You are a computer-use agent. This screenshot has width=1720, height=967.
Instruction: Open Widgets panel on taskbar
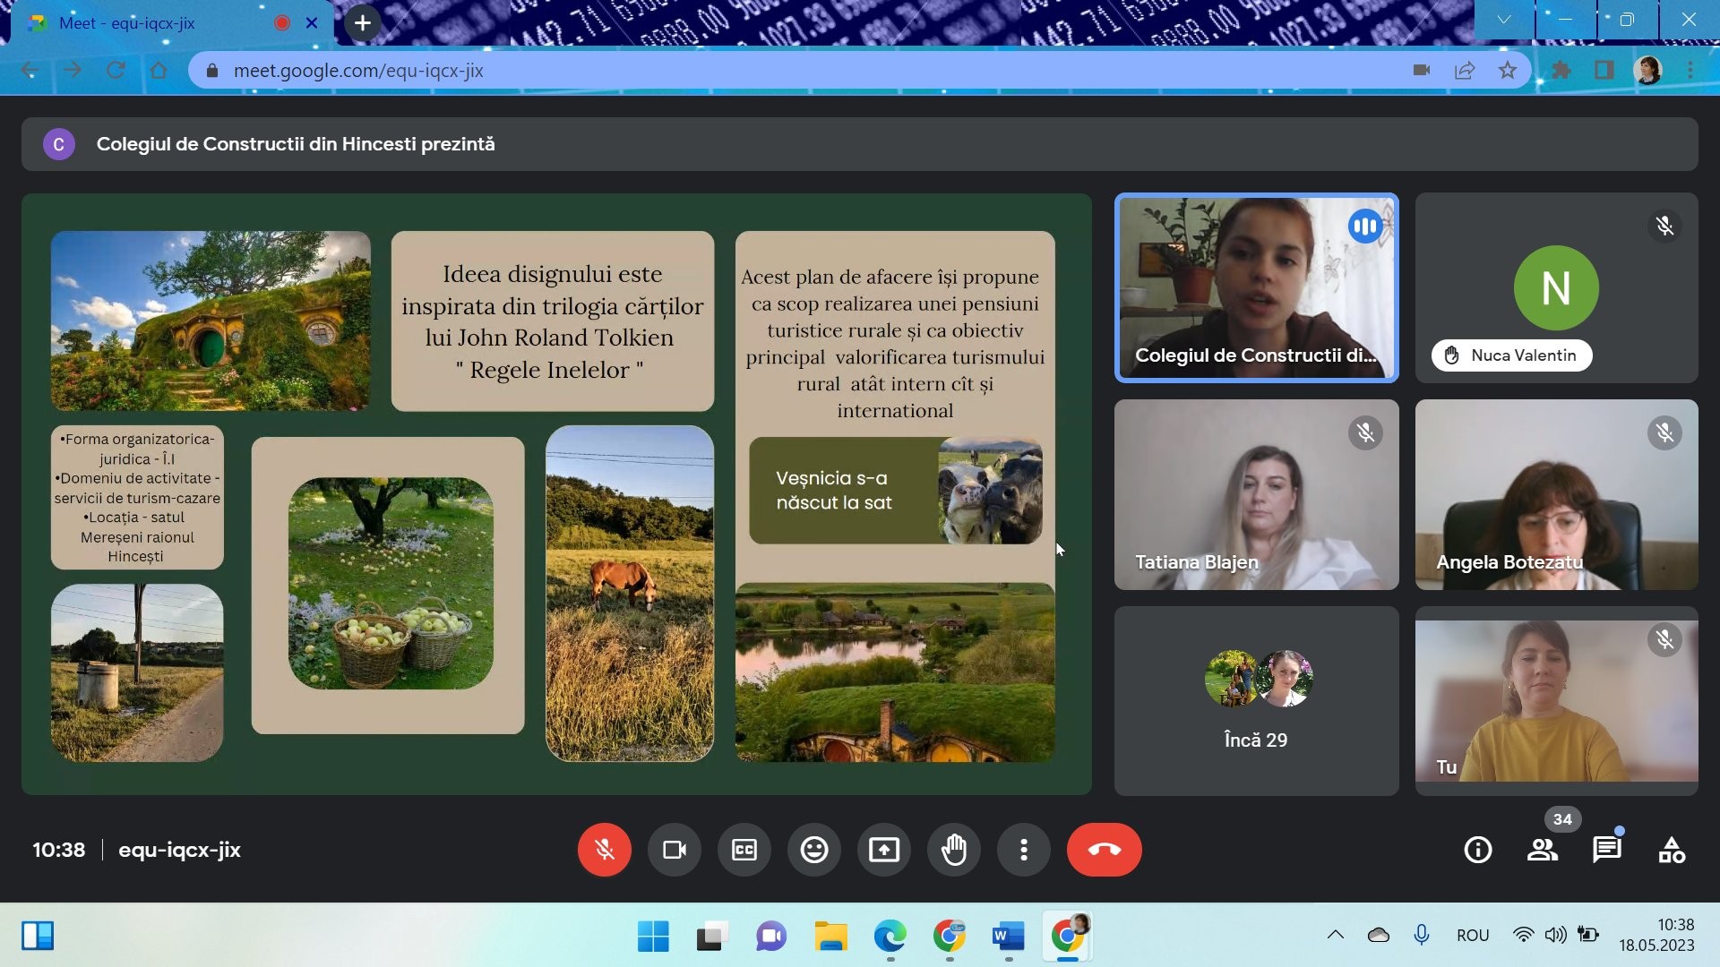(x=38, y=937)
